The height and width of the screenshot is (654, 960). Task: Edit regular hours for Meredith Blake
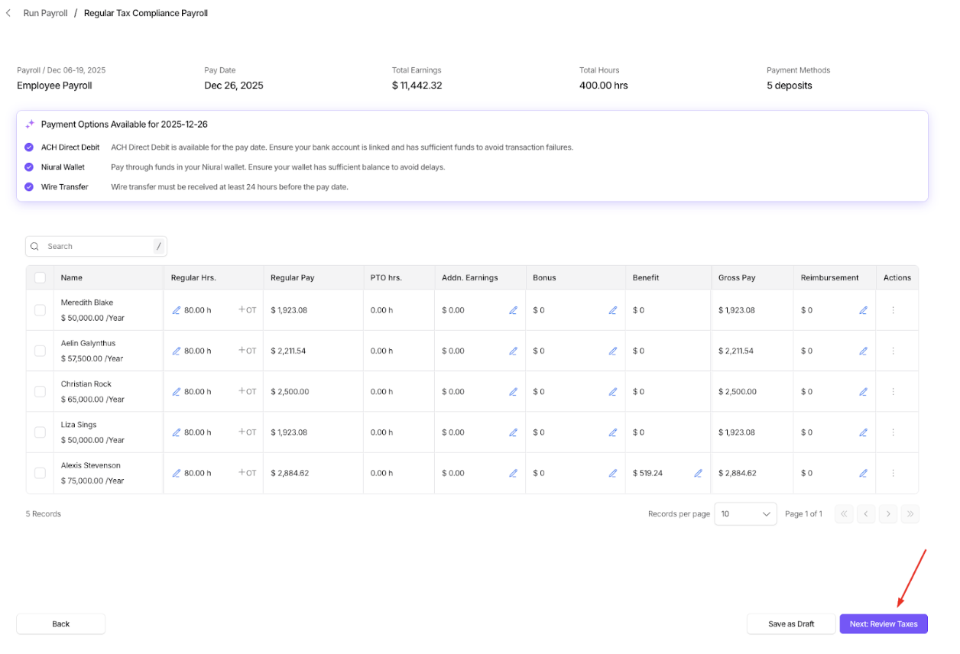click(177, 310)
